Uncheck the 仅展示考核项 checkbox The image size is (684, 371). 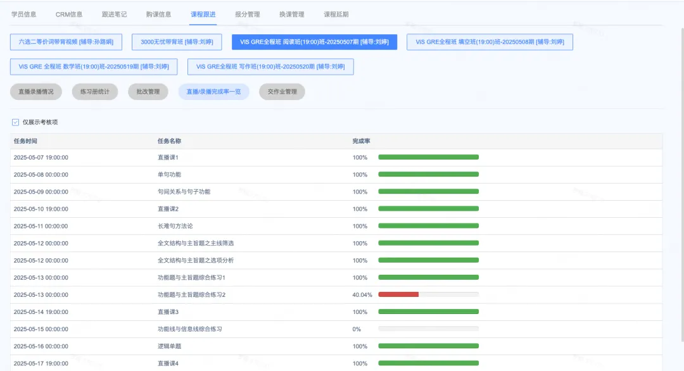pos(14,122)
